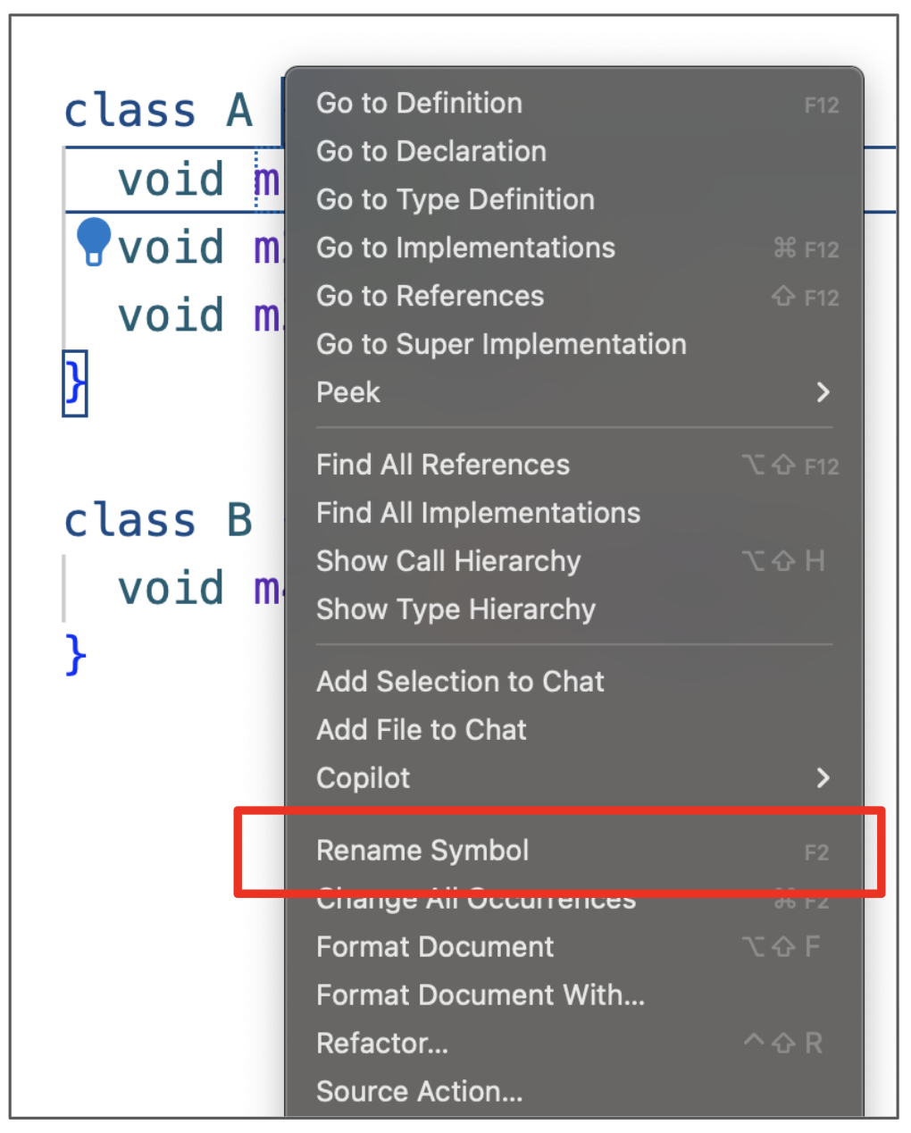Click Format Document
This screenshot has width=911, height=1133.
435,948
